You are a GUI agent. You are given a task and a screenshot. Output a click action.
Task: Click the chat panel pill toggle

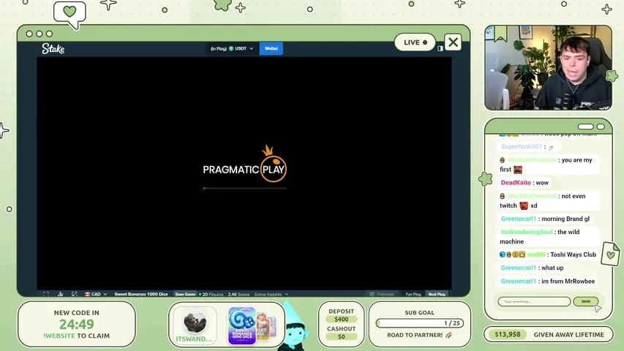point(585,127)
